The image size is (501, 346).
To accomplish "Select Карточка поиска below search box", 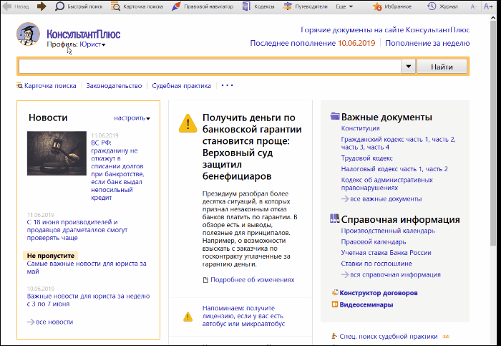I will tap(50, 86).
